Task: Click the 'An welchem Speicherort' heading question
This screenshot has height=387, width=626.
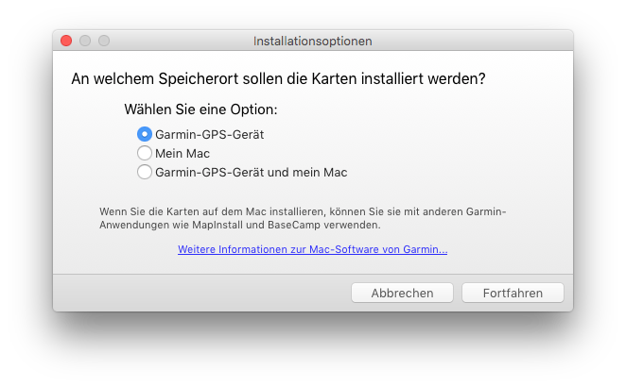Action: (x=278, y=79)
